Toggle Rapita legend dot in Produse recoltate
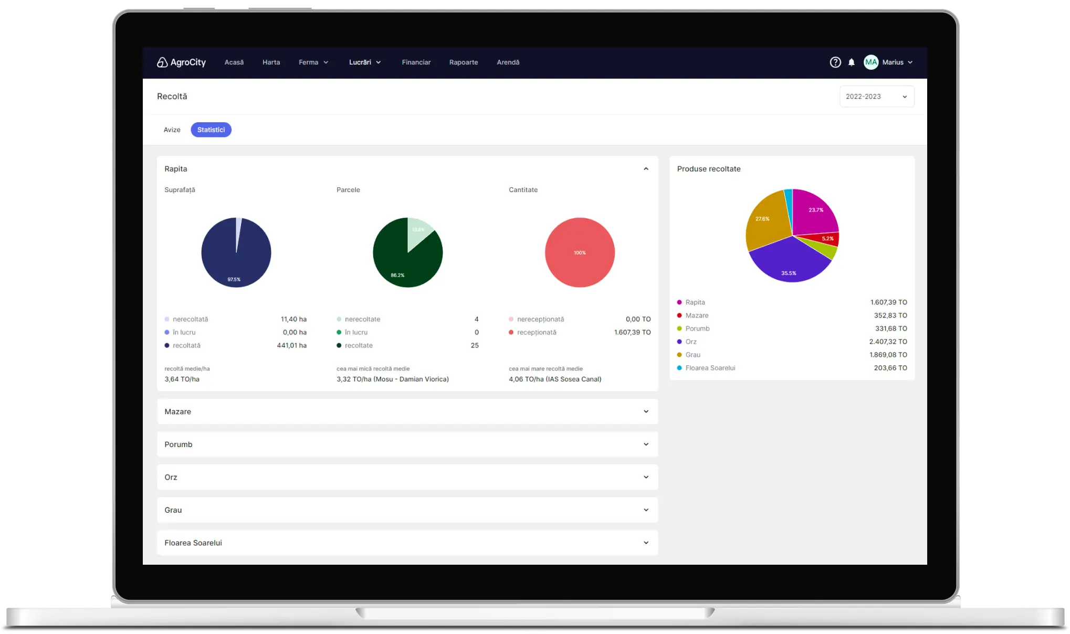 pyautogui.click(x=679, y=302)
